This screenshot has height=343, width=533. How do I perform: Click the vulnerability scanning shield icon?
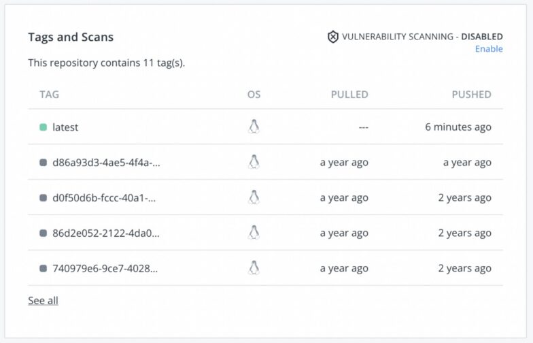333,37
